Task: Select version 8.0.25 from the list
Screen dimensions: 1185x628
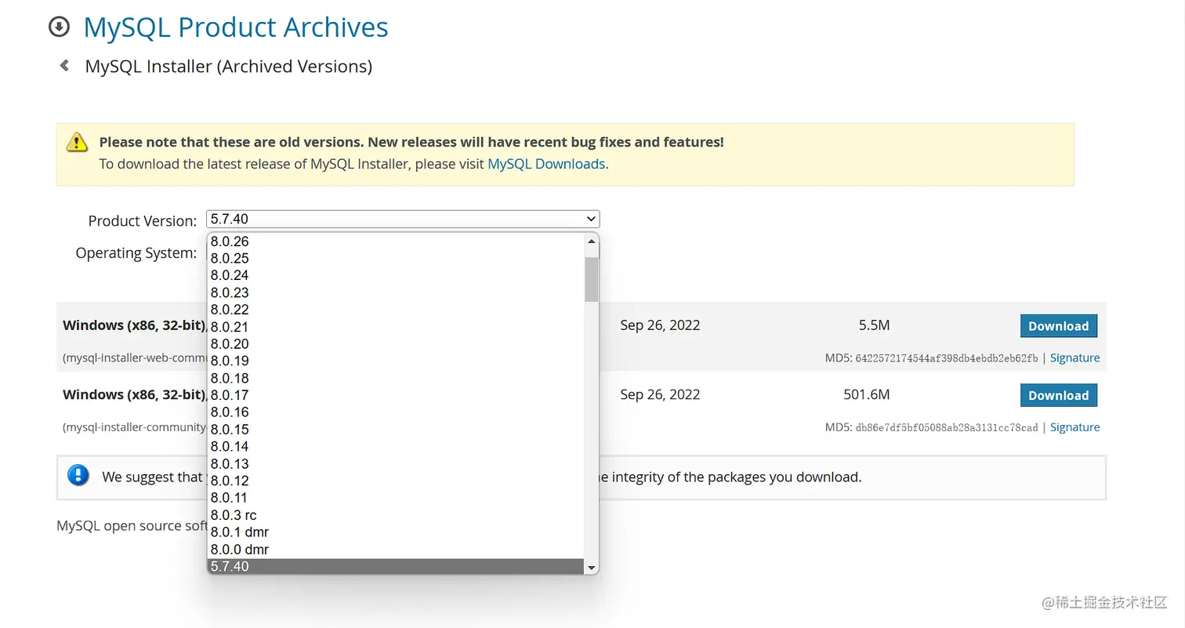Action: click(x=396, y=258)
